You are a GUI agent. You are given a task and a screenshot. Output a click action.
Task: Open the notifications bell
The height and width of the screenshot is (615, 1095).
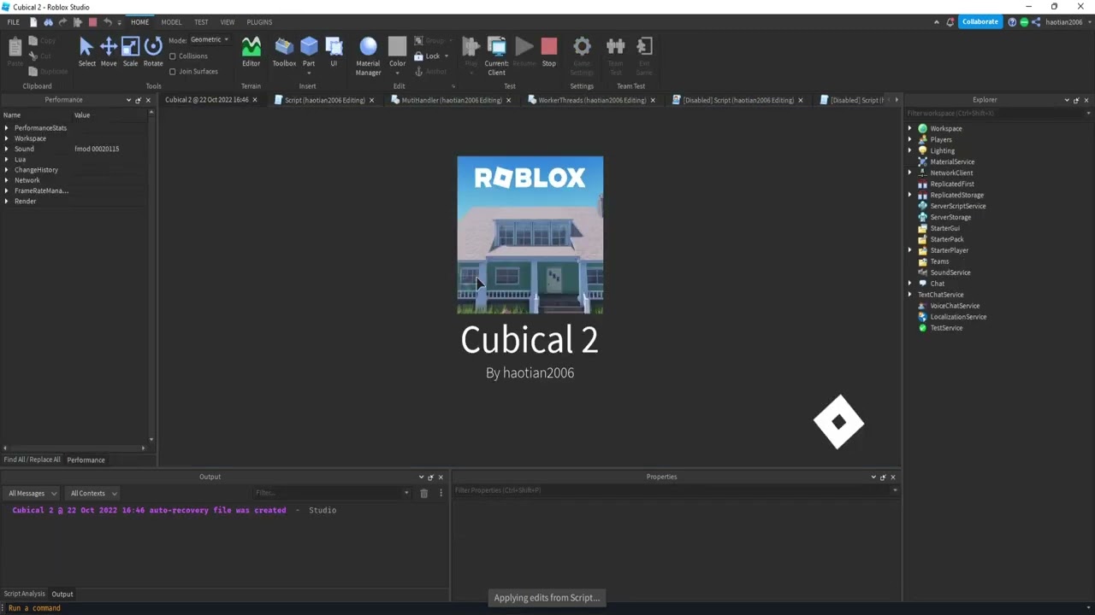(x=950, y=22)
